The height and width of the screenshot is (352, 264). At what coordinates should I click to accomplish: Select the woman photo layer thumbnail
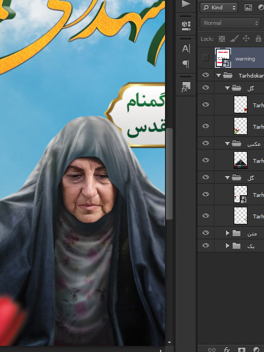[240, 160]
